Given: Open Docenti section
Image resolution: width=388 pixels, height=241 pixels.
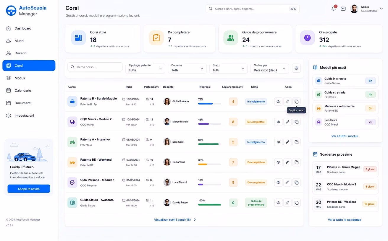Looking at the screenshot, I should click(x=29, y=53).
